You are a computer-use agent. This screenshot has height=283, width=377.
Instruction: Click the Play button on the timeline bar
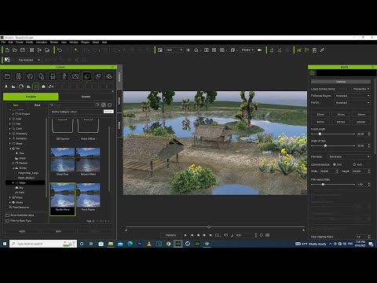pos(185,235)
